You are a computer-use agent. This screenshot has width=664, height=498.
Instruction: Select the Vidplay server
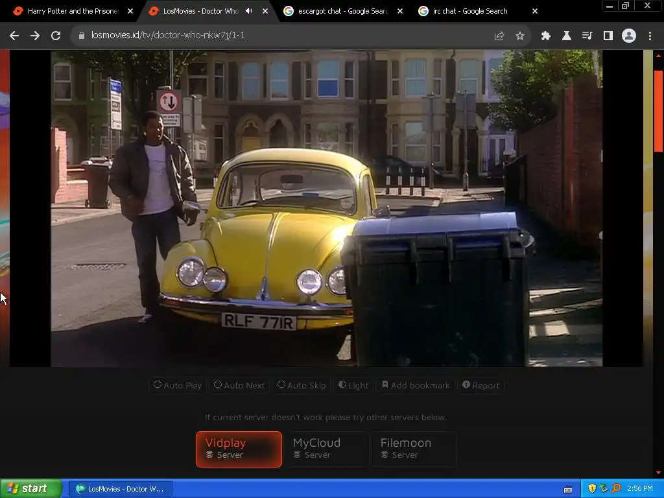click(x=239, y=449)
